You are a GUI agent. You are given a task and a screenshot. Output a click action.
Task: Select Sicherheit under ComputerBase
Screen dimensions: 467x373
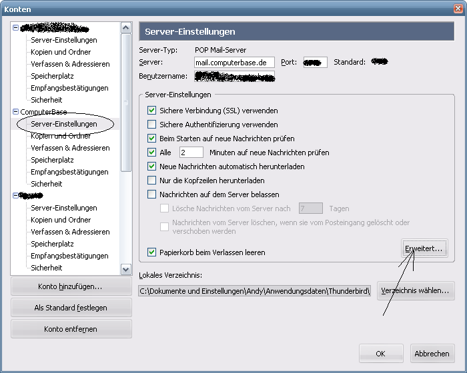coord(47,184)
